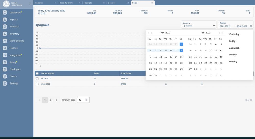The width and height of the screenshot is (255, 139).
Task: Pick February 14 in the calendar
Action: coord(196,57)
